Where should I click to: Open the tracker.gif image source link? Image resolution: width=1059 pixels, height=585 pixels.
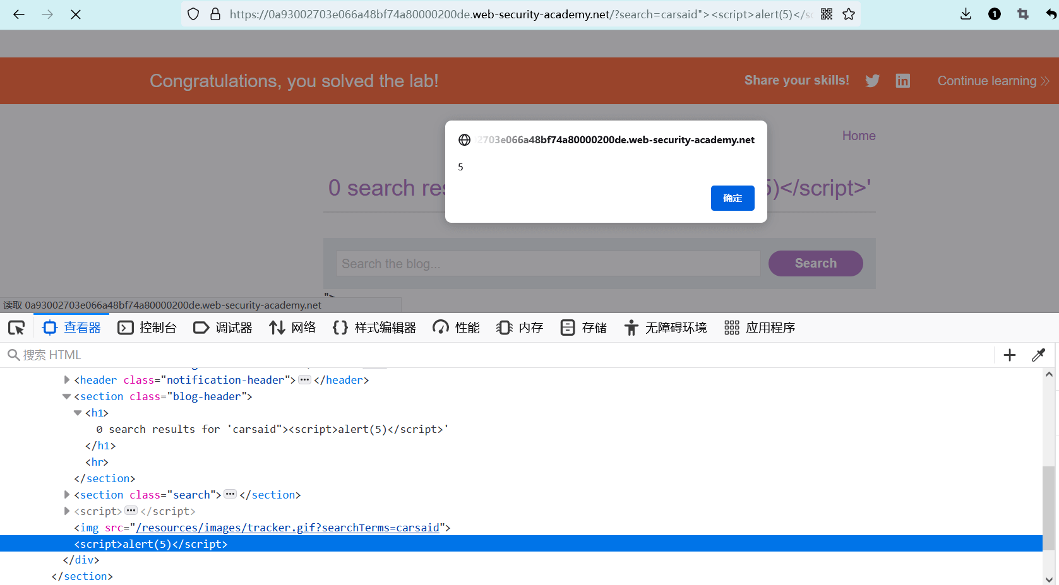coord(287,528)
